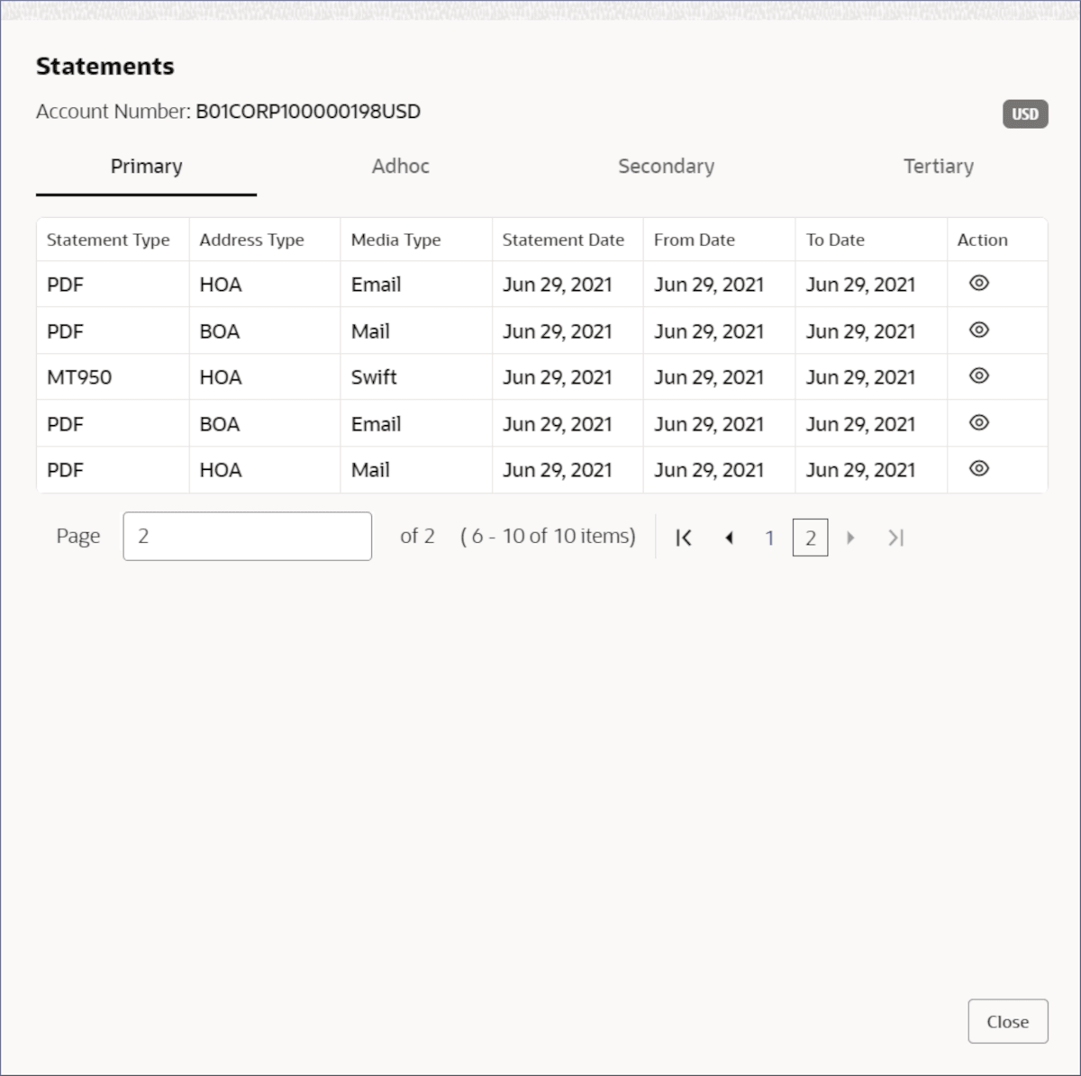Go to page 1 link

[769, 538]
